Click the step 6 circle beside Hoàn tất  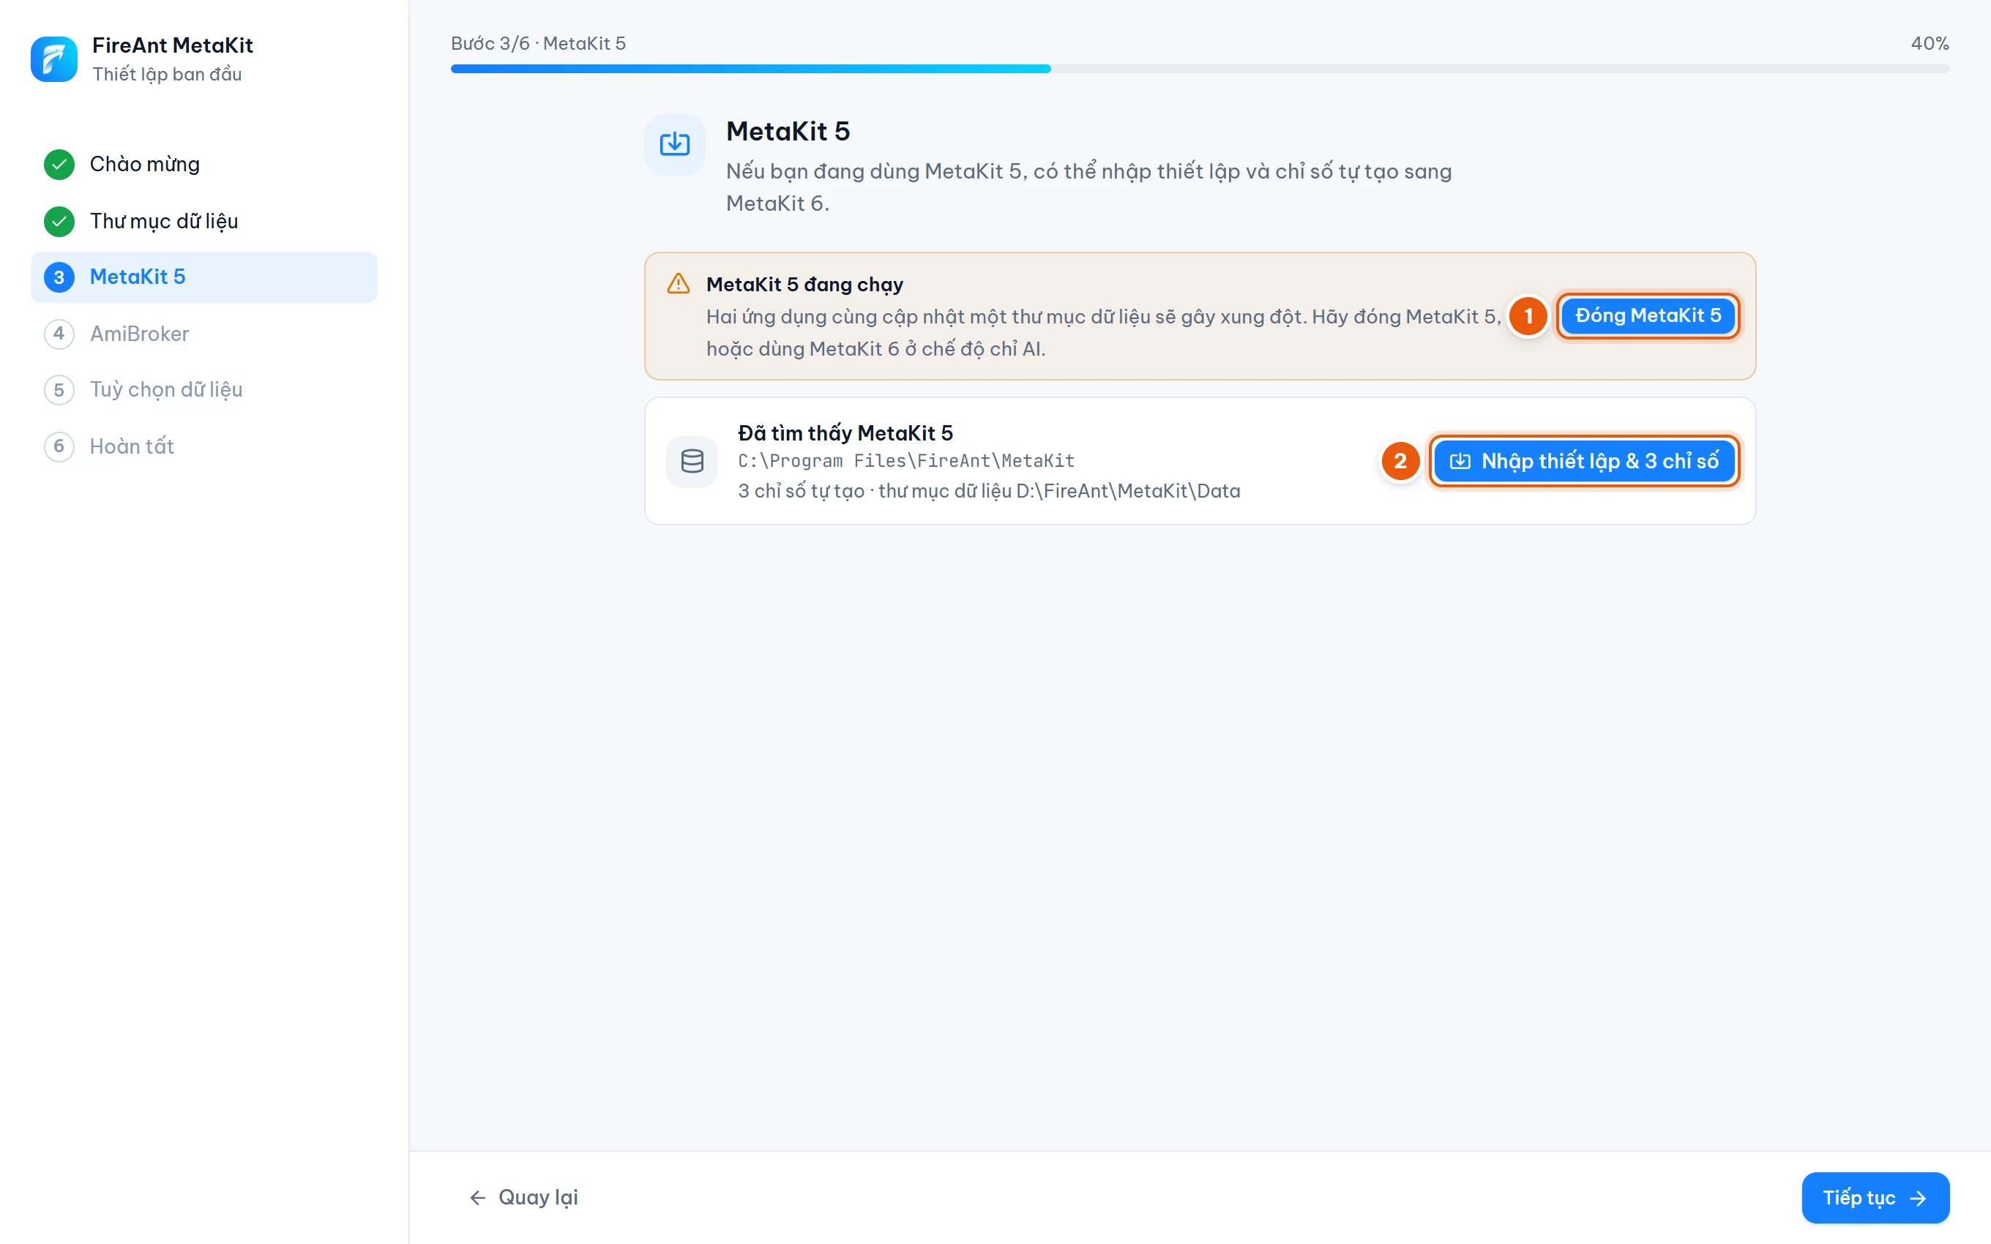[x=59, y=446]
